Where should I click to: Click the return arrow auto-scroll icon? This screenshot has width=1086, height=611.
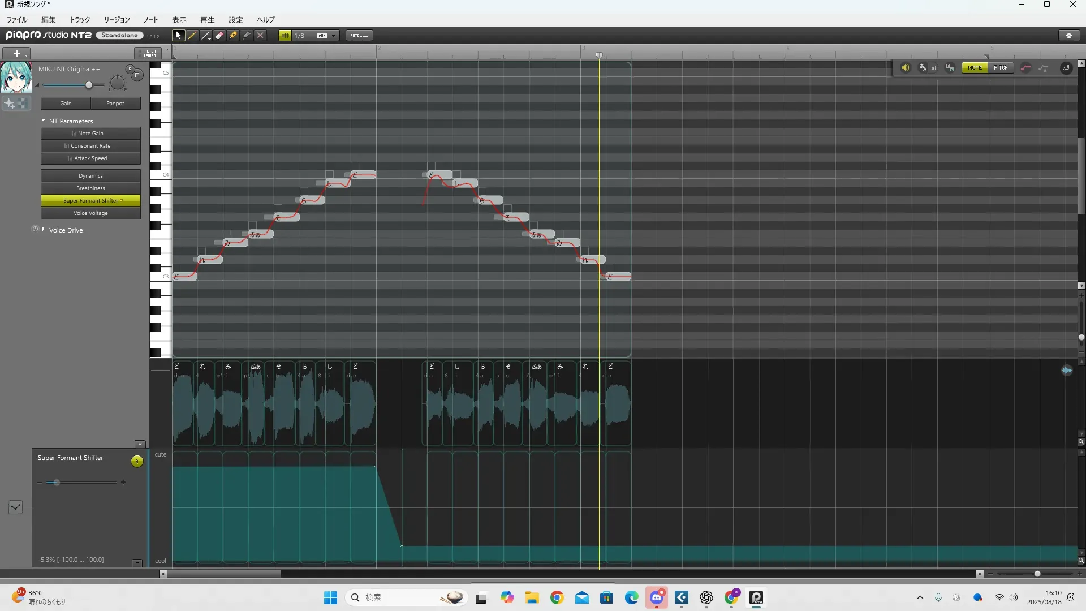1066,68
